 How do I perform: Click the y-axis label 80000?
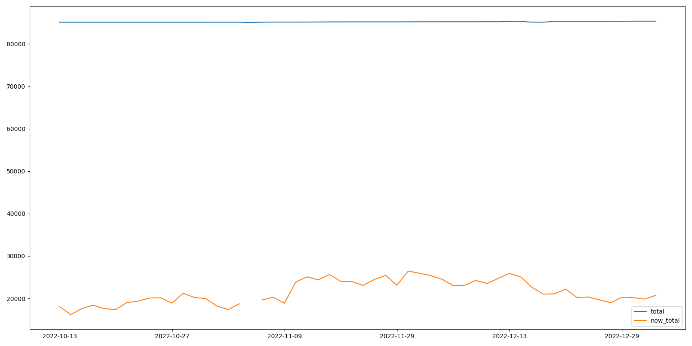(16, 44)
